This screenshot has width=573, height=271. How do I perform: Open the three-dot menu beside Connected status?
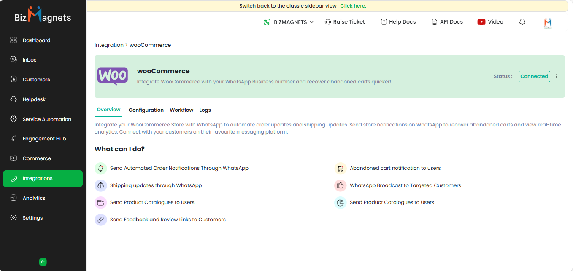557,76
